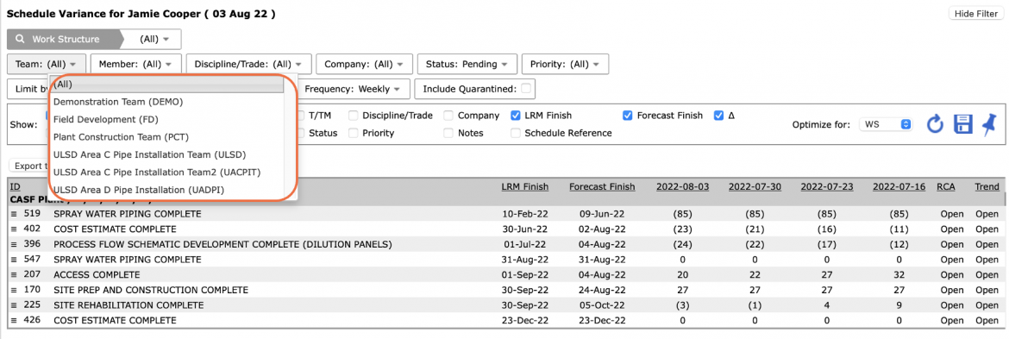Open row menu icon for ID 396
The height and width of the screenshot is (339, 1009).
pos(14,244)
